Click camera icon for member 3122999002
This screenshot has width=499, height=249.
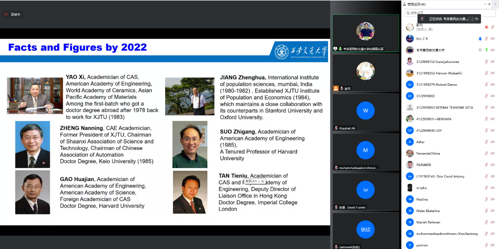(493, 96)
